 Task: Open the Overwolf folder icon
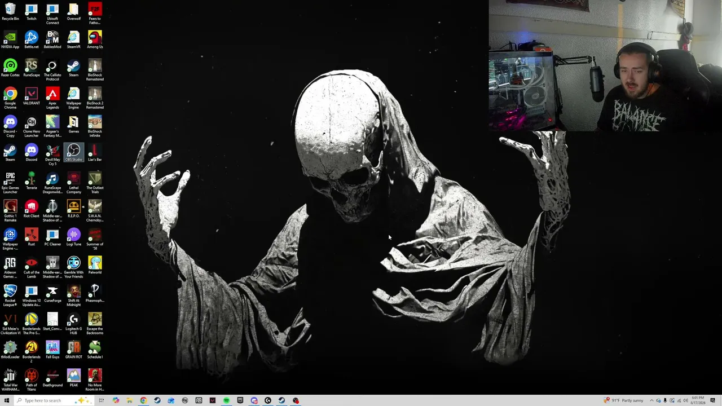tap(73, 12)
